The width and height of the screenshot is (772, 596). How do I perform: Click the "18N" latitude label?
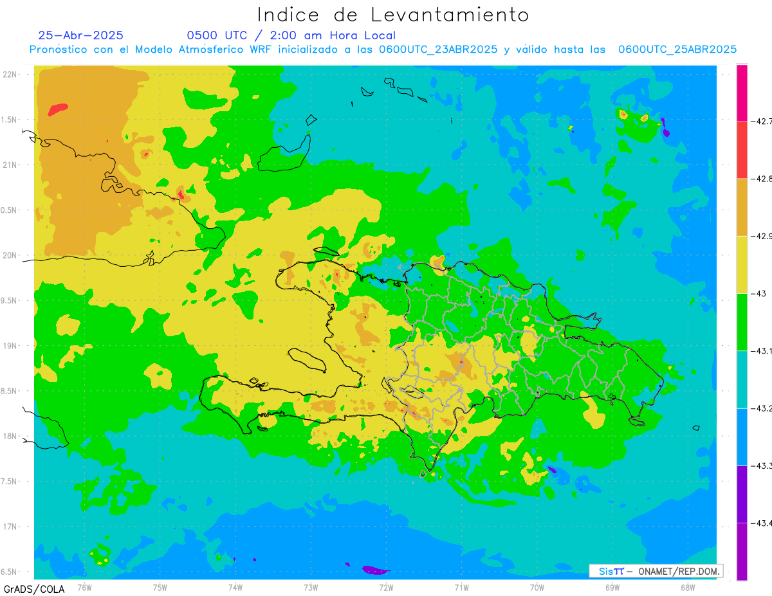click(10, 436)
